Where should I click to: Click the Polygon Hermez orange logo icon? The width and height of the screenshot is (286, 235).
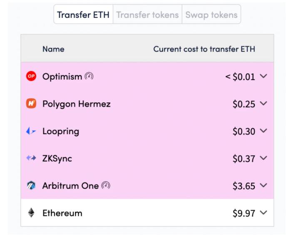point(31,104)
